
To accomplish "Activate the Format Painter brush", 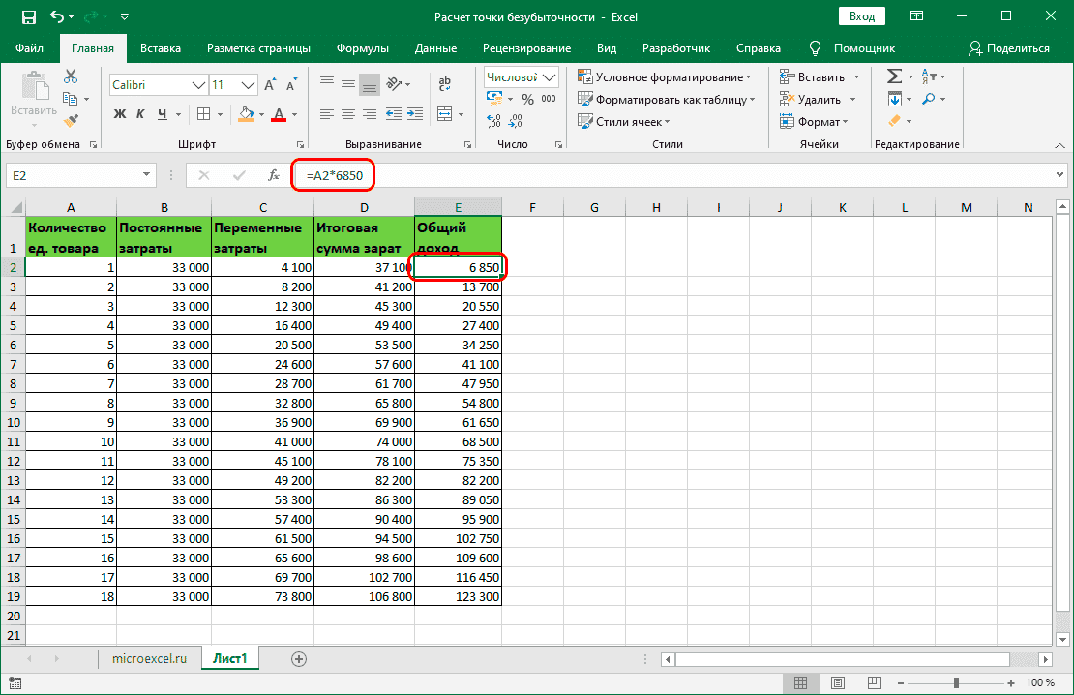I will (x=71, y=120).
